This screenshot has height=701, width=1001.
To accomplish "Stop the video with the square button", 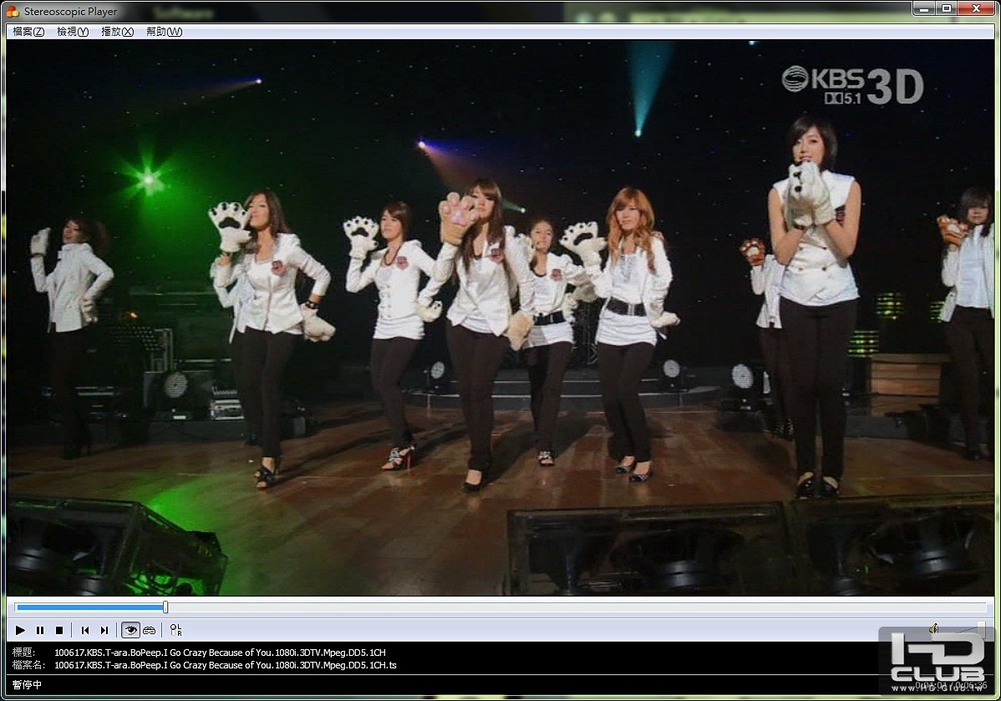I will coord(59,630).
